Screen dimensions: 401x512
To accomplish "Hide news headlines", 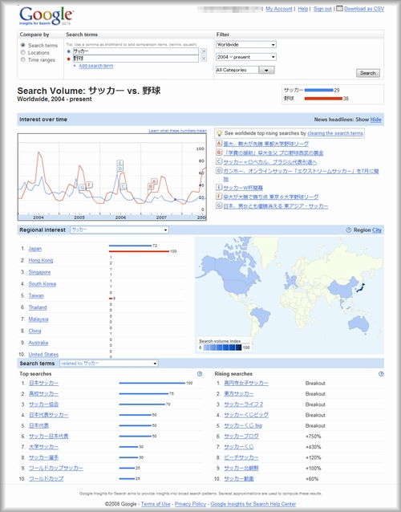I will 375,120.
